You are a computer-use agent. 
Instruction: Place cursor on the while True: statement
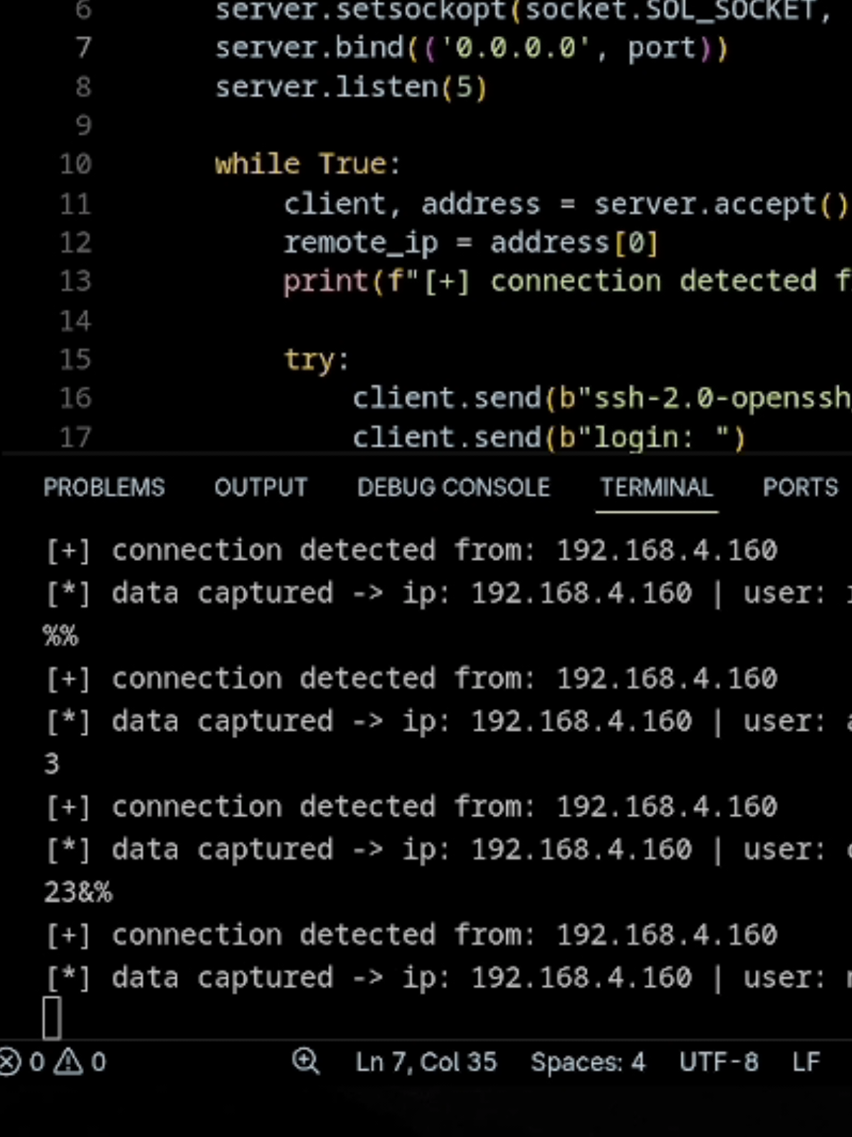tap(307, 164)
